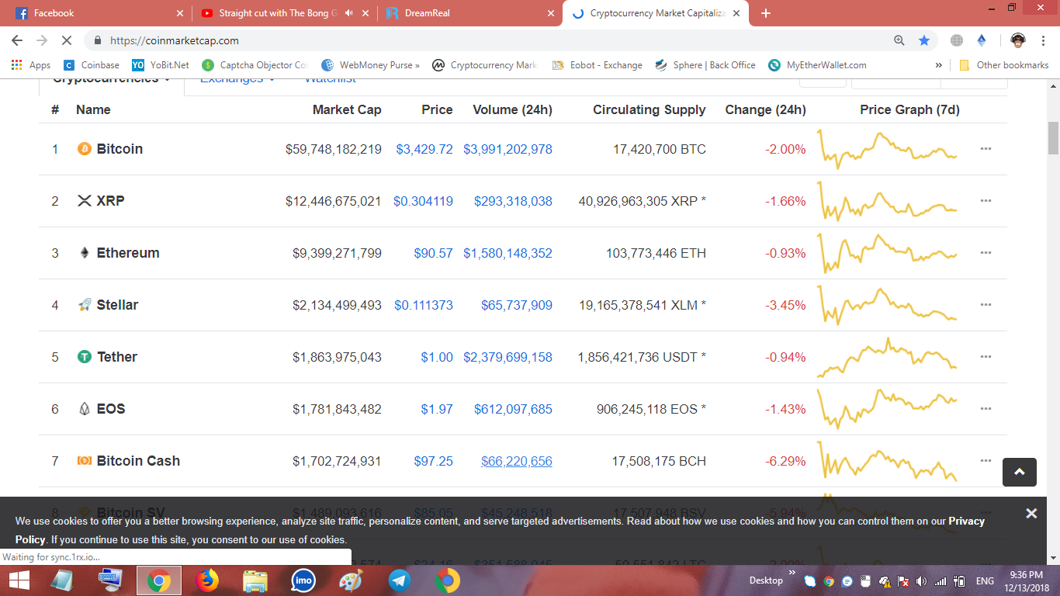
Task: Open the Coinbase bookmark
Action: click(92, 65)
